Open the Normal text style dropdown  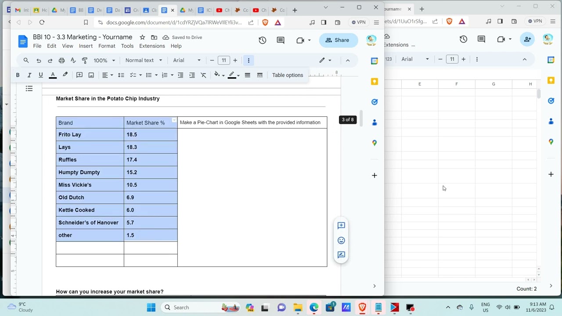click(144, 60)
